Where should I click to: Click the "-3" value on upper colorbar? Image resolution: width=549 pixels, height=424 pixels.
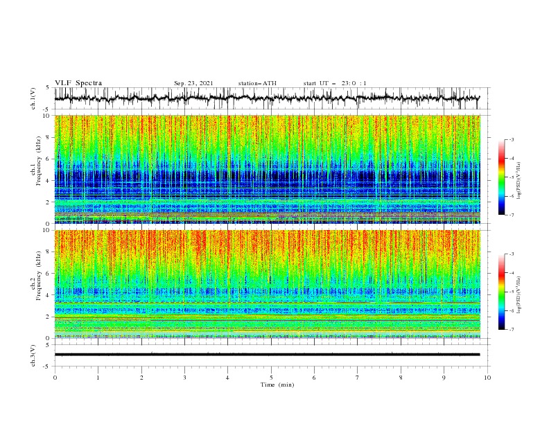tap(512, 139)
